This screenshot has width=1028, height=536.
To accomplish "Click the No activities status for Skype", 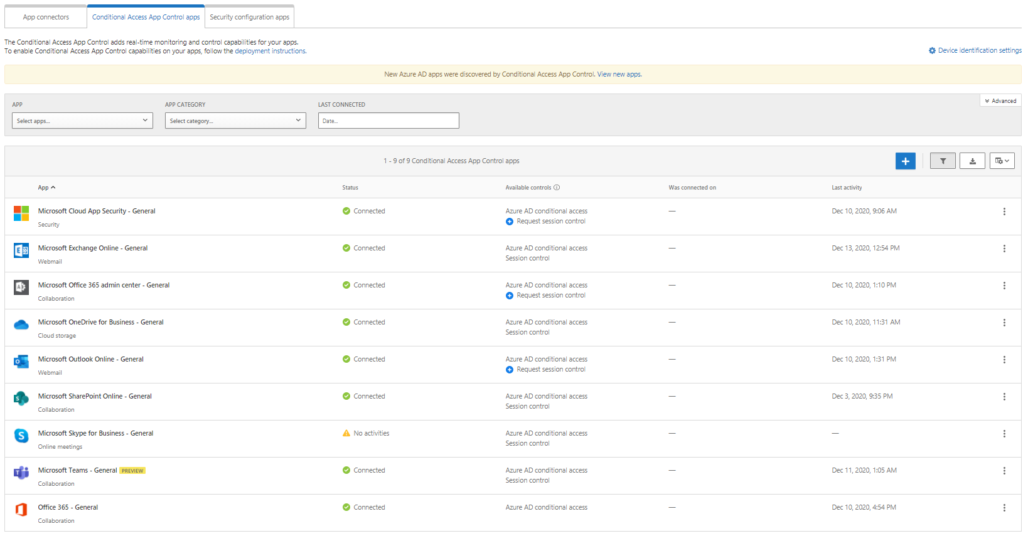I will [366, 434].
